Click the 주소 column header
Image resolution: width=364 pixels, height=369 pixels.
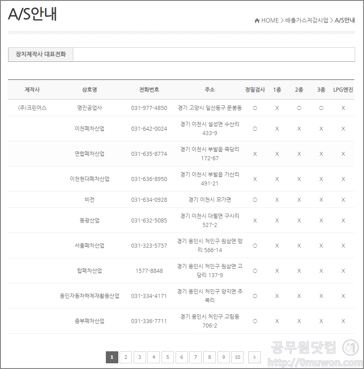(x=210, y=90)
